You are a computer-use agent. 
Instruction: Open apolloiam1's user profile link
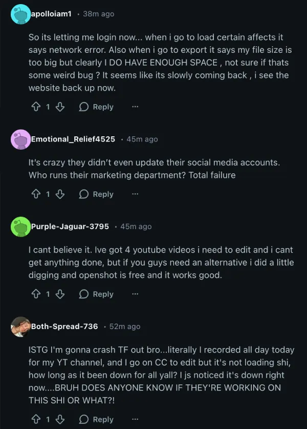pyautogui.click(x=51, y=14)
